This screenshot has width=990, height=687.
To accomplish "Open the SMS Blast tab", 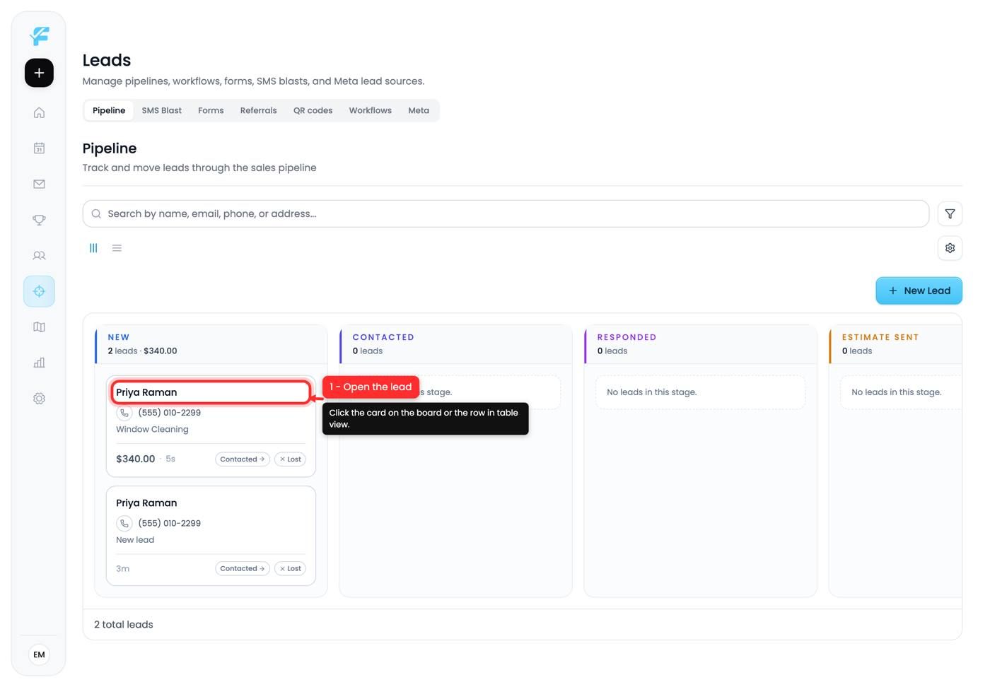I will click(161, 110).
